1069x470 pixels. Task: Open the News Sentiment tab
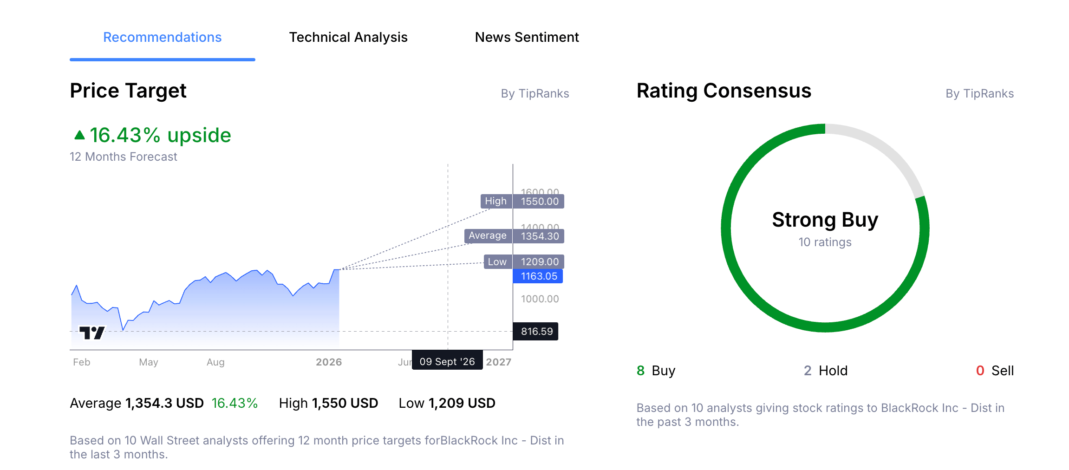(x=527, y=37)
